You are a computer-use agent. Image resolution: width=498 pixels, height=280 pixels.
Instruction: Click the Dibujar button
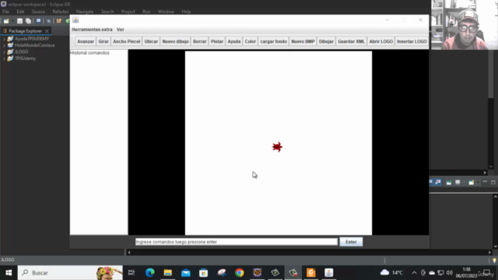point(326,41)
